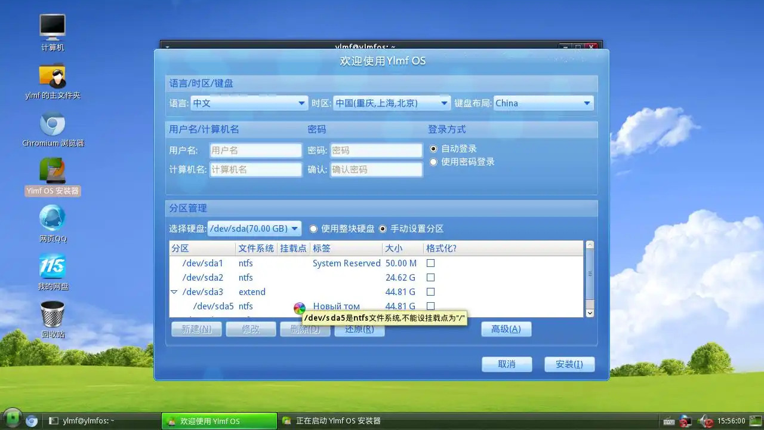Select 使用整块硬盘 radio button

pyautogui.click(x=313, y=229)
